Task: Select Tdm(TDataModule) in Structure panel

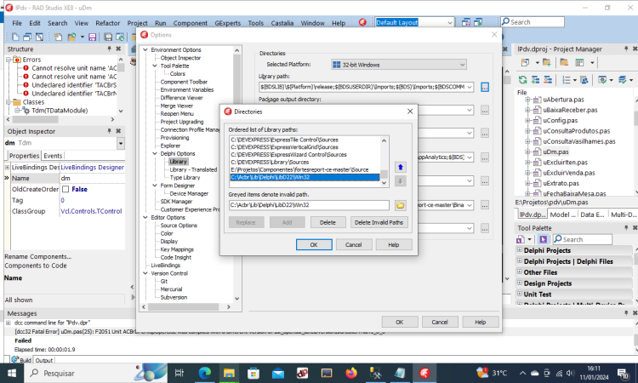Action: 60,111
